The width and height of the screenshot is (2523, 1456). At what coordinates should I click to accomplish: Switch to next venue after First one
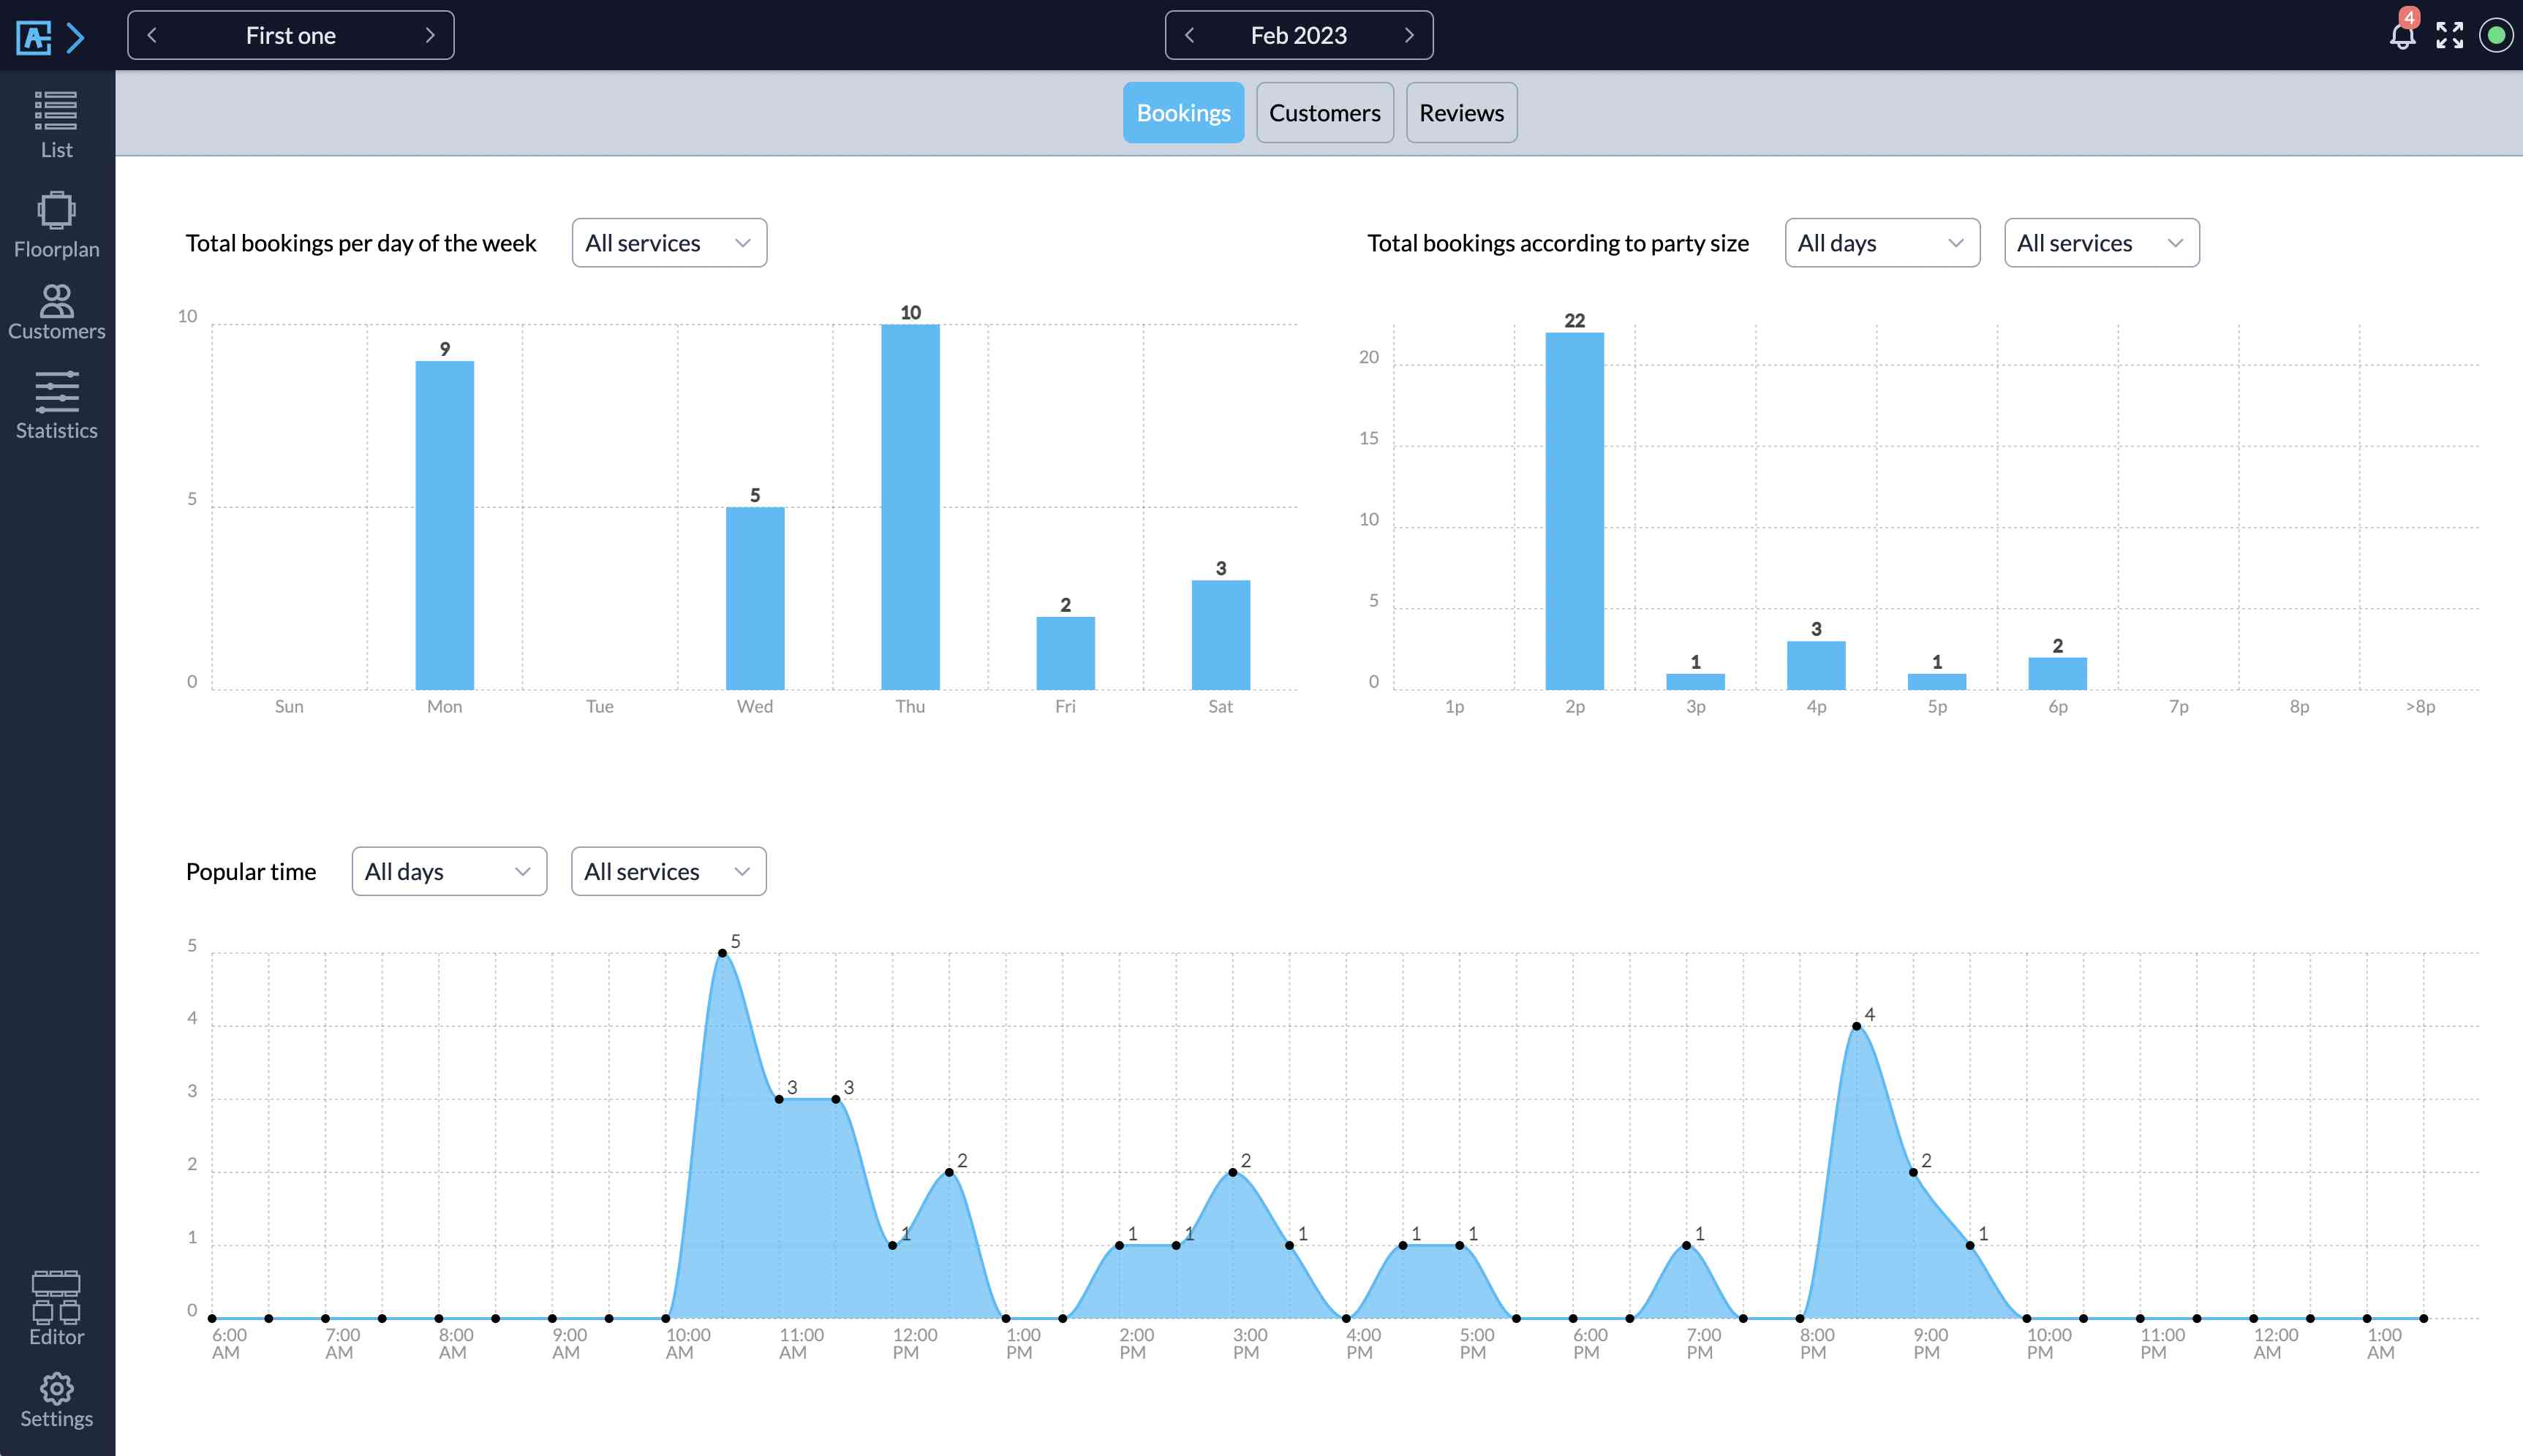click(430, 35)
